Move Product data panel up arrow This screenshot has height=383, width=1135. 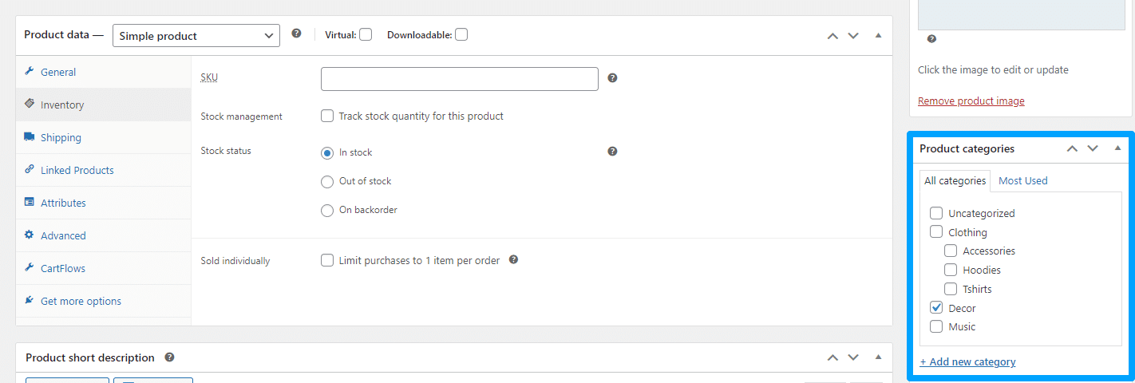(x=832, y=36)
